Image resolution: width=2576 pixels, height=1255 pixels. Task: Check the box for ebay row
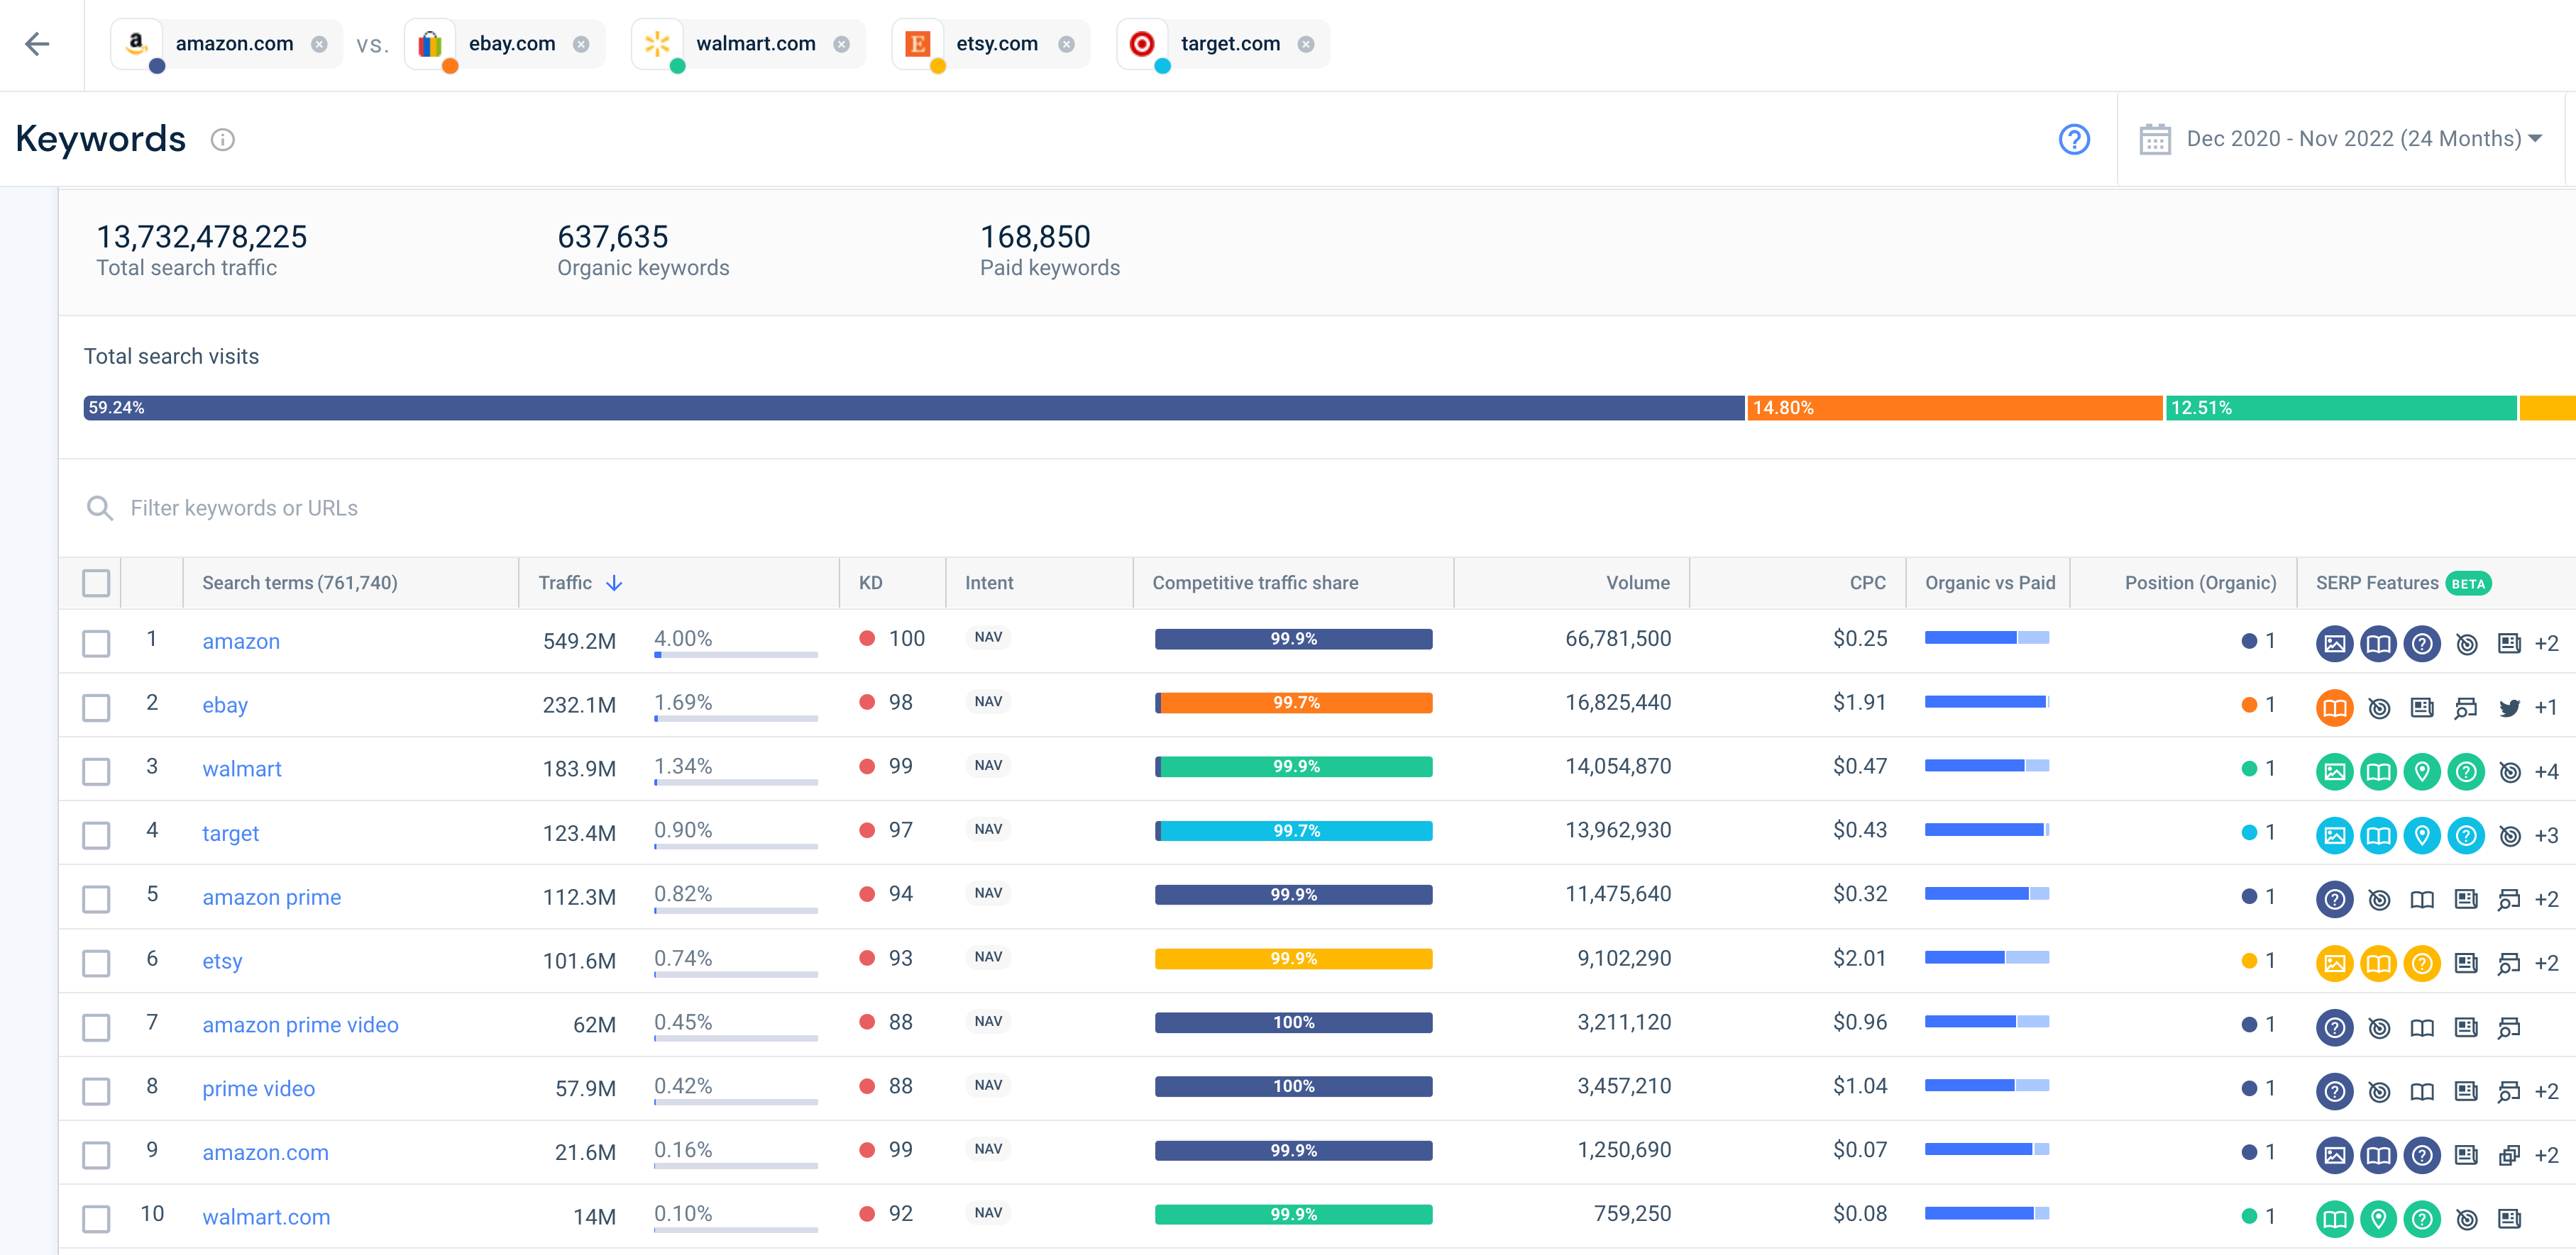pyautogui.click(x=96, y=706)
